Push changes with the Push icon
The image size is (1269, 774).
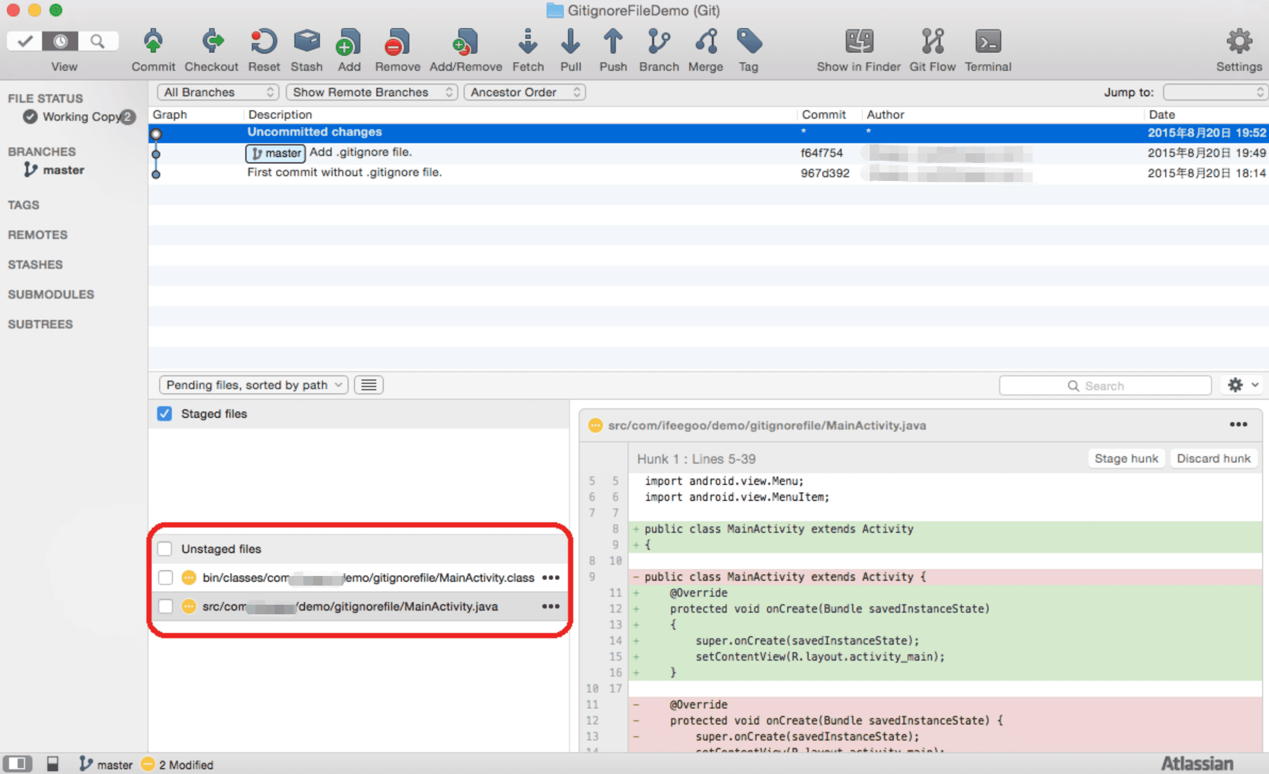(x=613, y=42)
